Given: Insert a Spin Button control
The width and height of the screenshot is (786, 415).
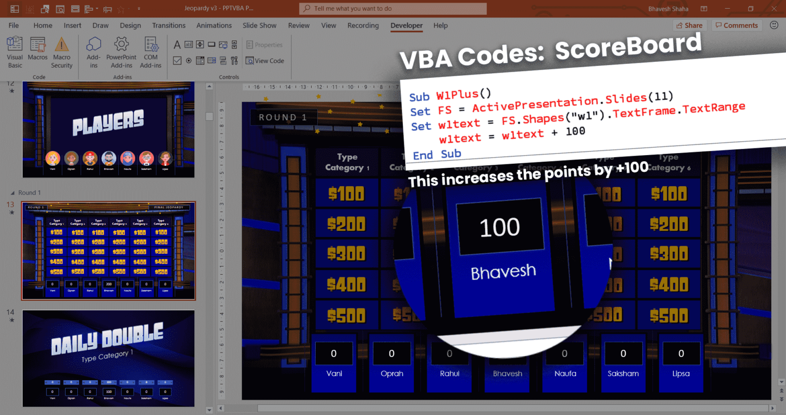Looking at the screenshot, I should coord(200,45).
